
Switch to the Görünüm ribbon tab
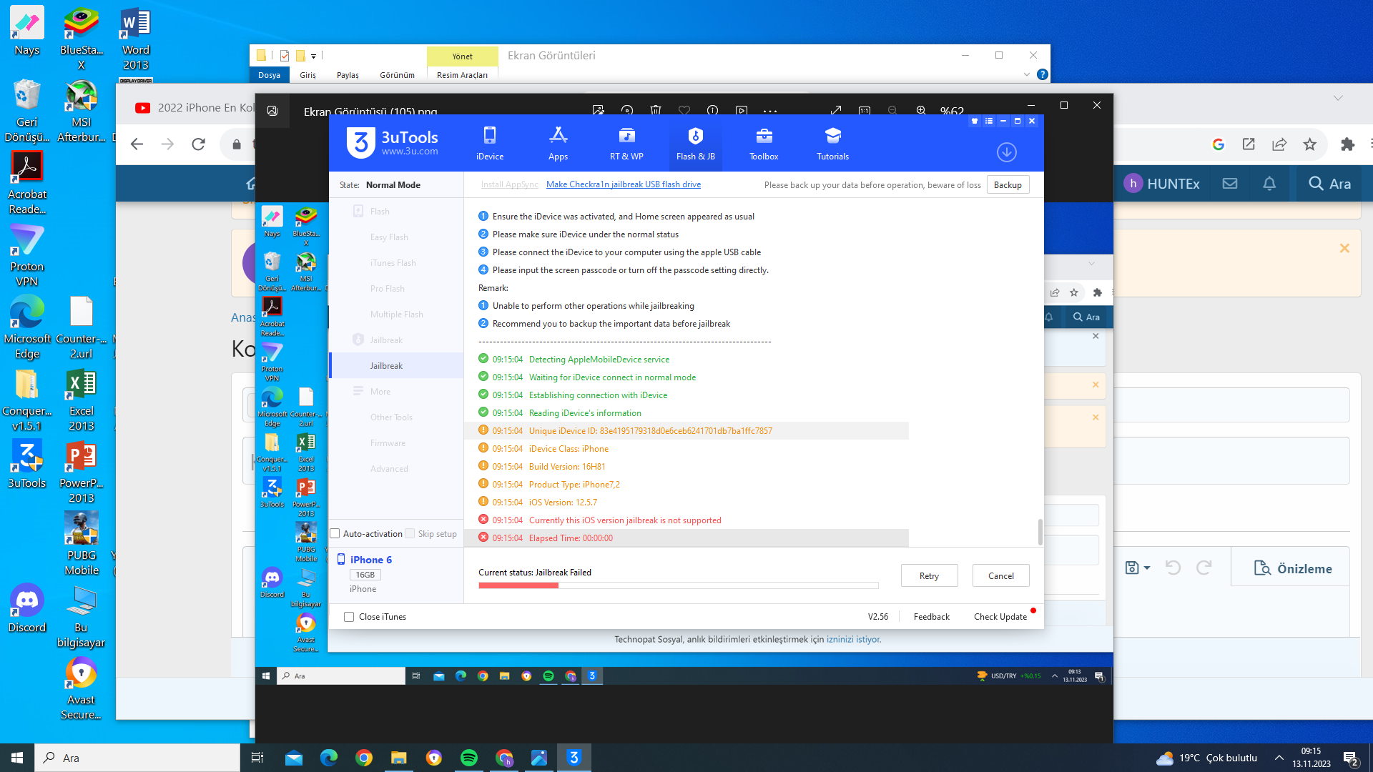(x=397, y=75)
